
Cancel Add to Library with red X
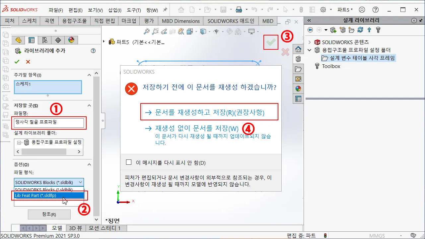[x=28, y=62]
